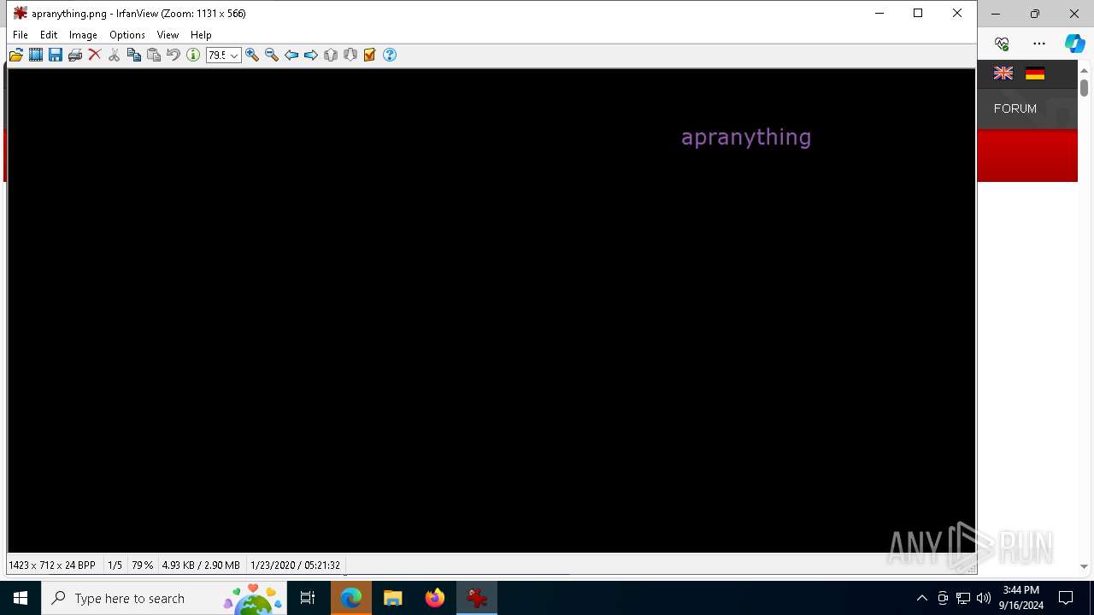
Task: Open the File menu
Action: point(21,35)
